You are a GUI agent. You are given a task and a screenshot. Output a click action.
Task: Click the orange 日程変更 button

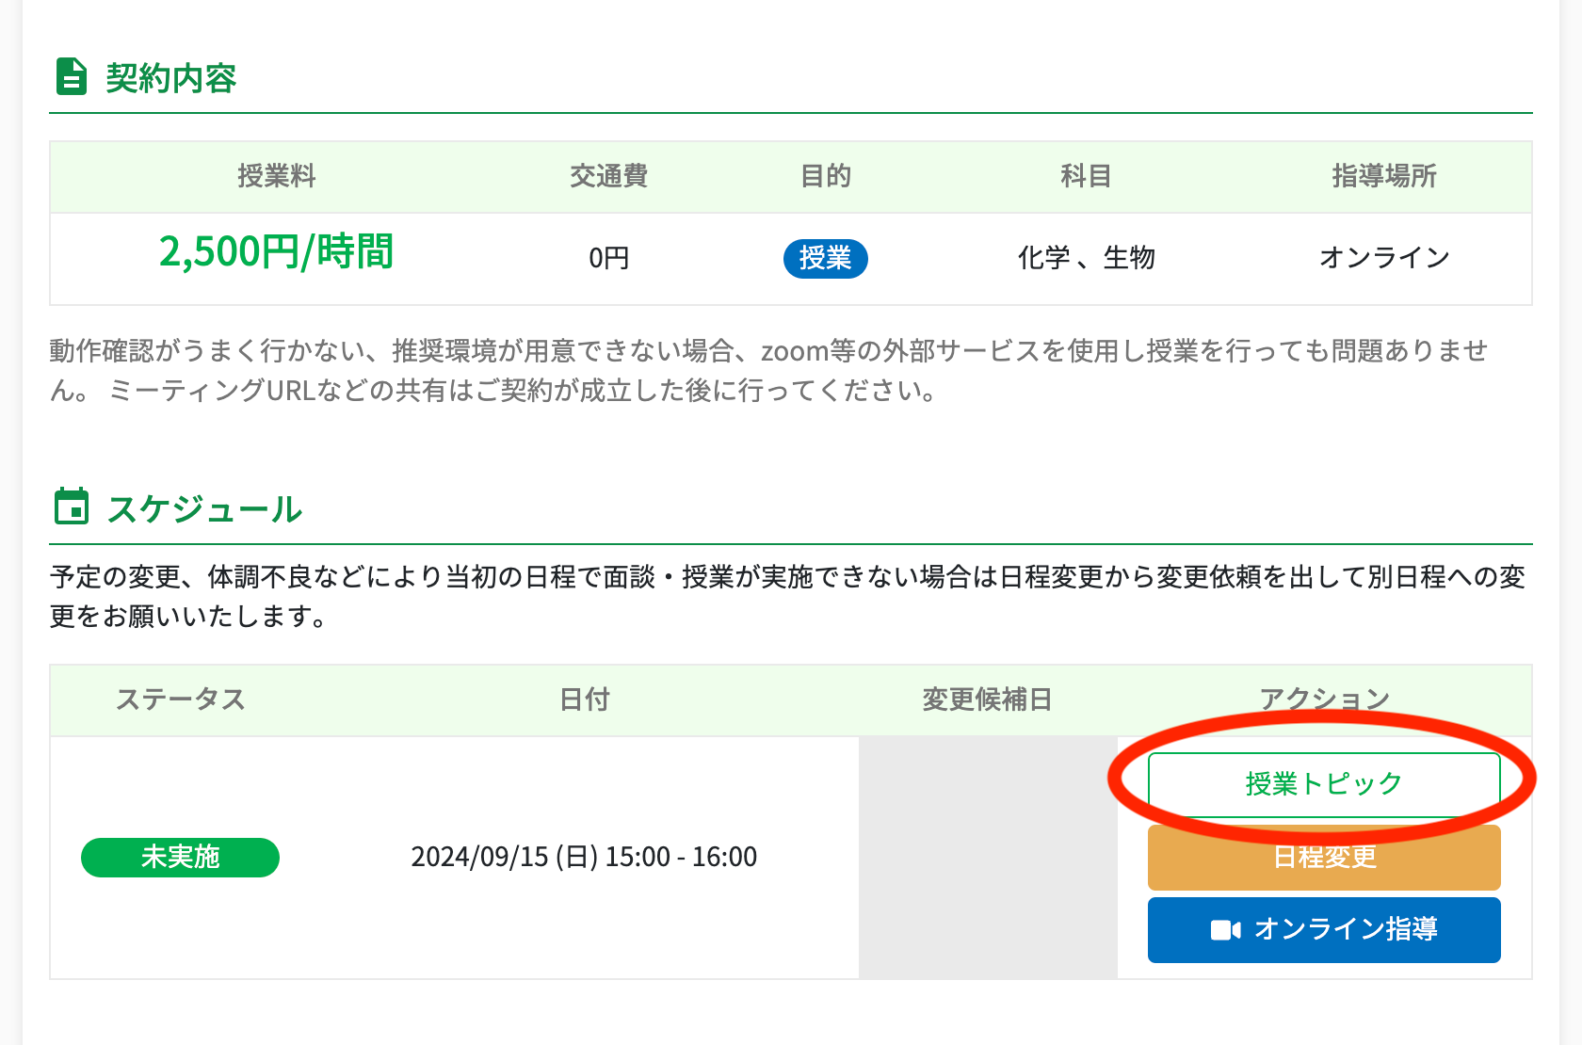pyautogui.click(x=1323, y=858)
